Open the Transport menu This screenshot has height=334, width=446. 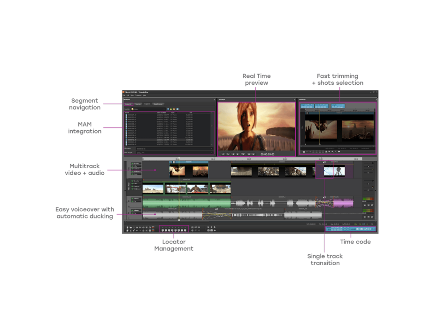tap(138, 96)
